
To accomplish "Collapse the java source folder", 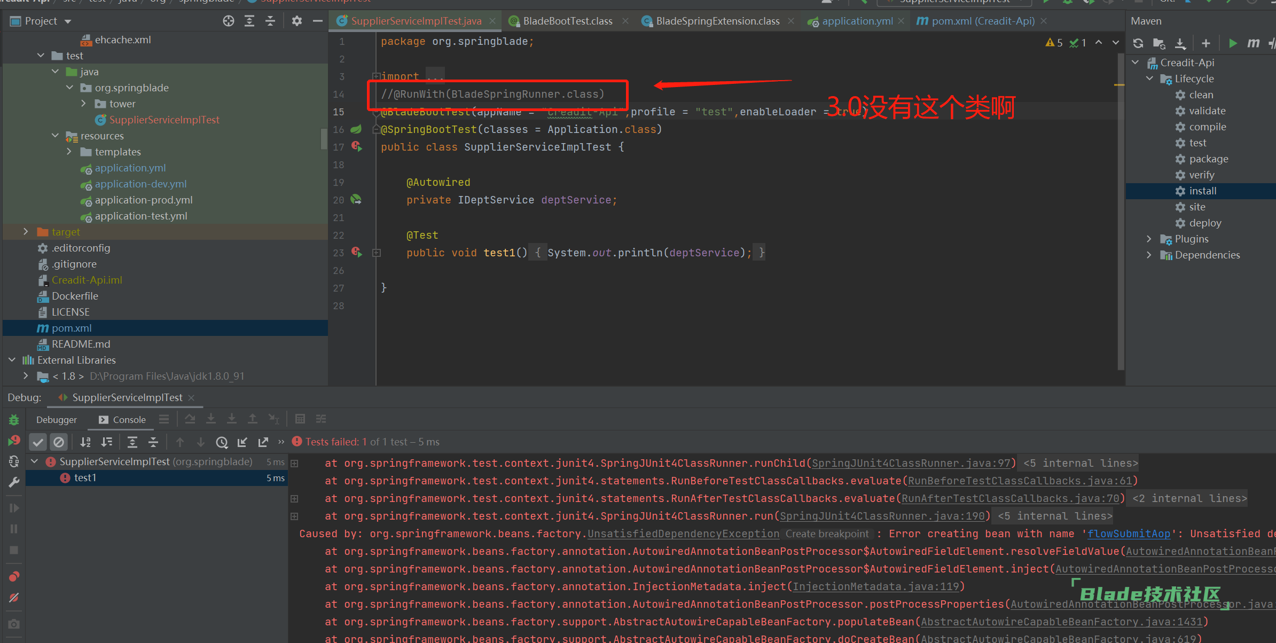I will [x=56, y=72].
